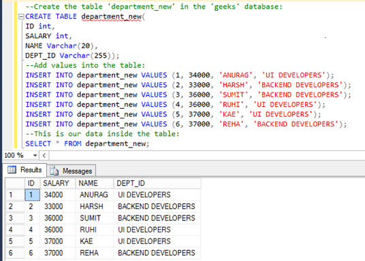This screenshot has width=365, height=261.
Task: Select row header number 6 in results
Action: click(x=15, y=253)
